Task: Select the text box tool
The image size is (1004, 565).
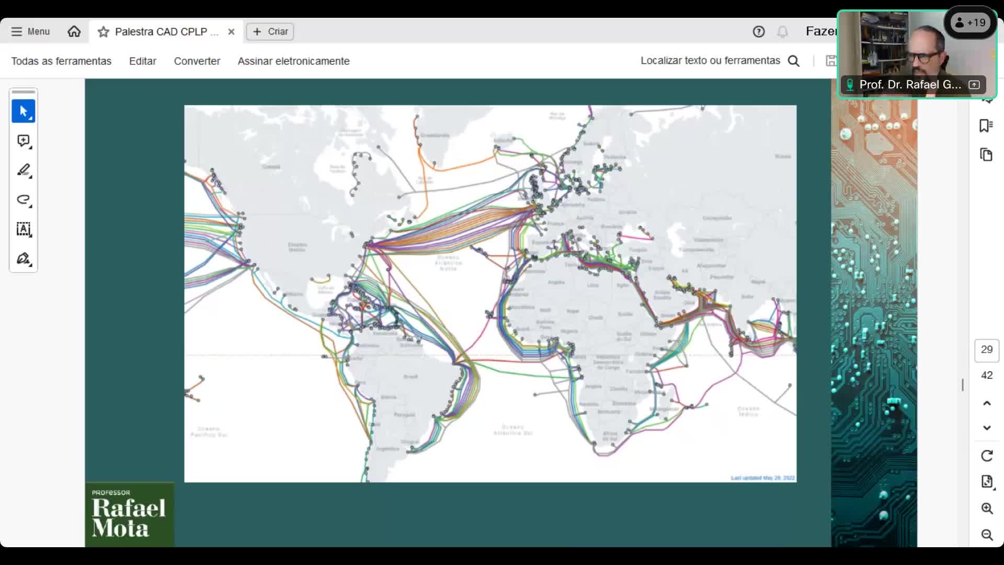Action: pyautogui.click(x=24, y=229)
